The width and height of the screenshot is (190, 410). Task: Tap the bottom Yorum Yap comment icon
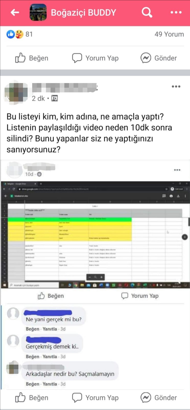pos(77,398)
